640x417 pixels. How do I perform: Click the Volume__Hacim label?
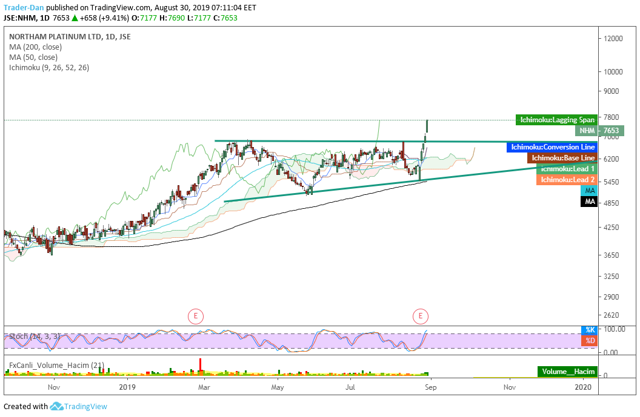(567, 372)
